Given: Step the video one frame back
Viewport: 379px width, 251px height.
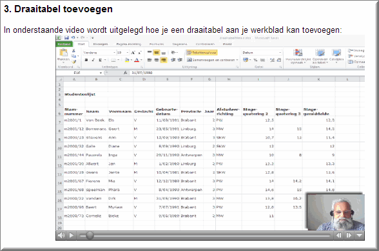Looking at the screenshot, I should [339, 235].
